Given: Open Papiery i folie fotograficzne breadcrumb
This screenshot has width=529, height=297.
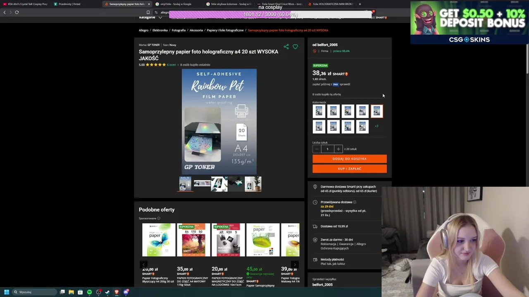Looking at the screenshot, I should (x=225, y=30).
